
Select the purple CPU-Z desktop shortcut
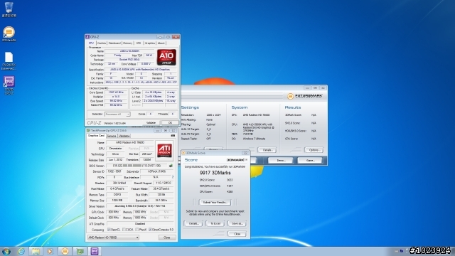coord(9,85)
